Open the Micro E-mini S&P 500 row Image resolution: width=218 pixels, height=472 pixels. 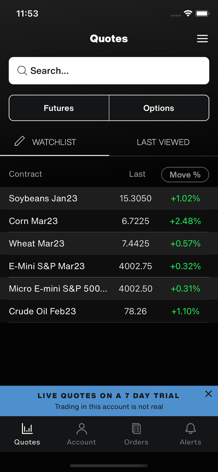[58, 289]
